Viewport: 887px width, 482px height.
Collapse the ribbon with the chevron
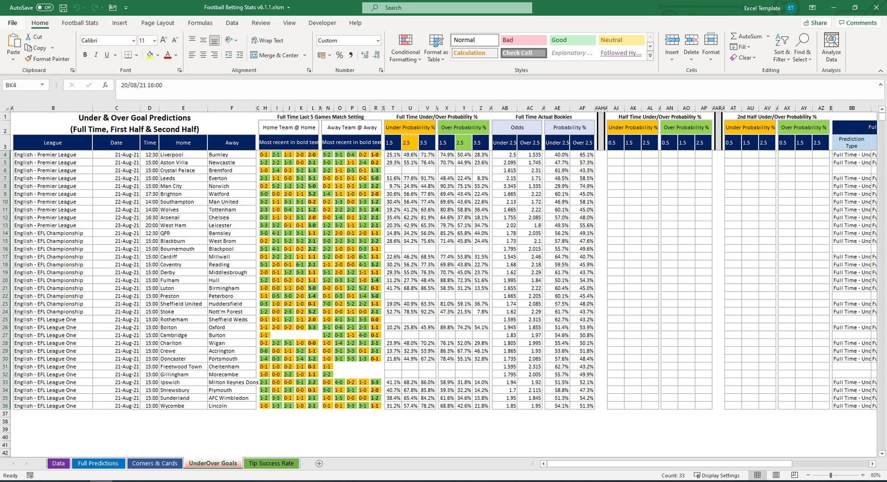click(x=881, y=70)
